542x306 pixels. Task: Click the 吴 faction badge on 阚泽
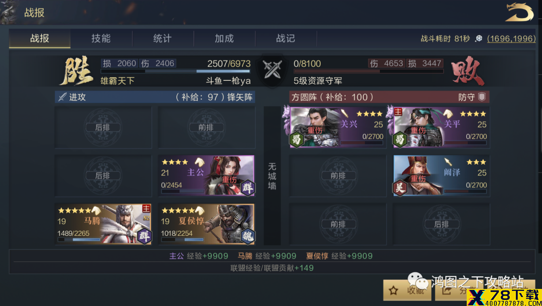click(x=400, y=188)
